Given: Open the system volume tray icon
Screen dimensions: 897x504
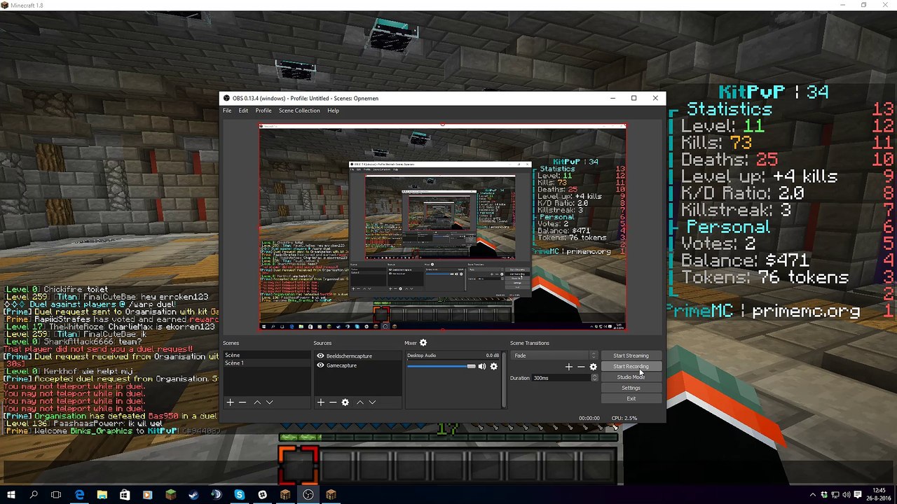Looking at the screenshot, I should click(x=845, y=495).
